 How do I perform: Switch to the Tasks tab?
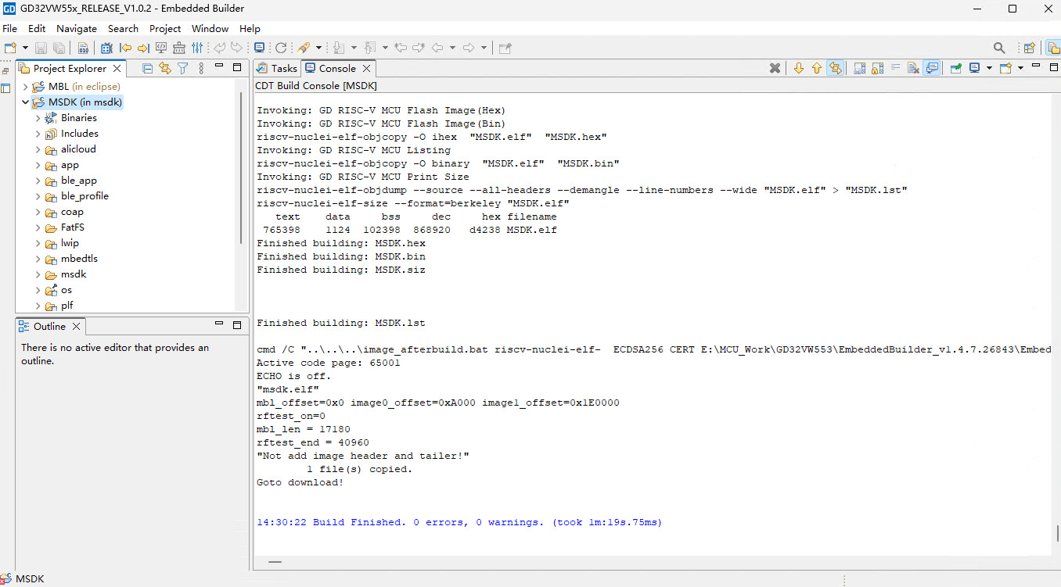click(277, 69)
